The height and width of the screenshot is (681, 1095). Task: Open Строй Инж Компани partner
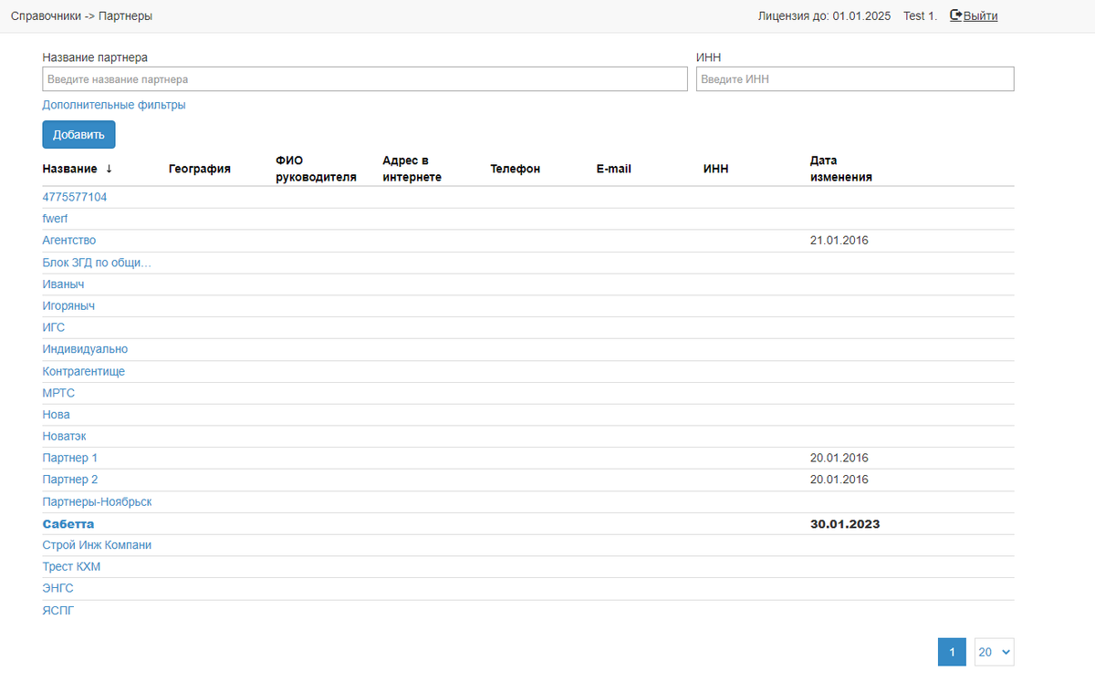click(97, 545)
